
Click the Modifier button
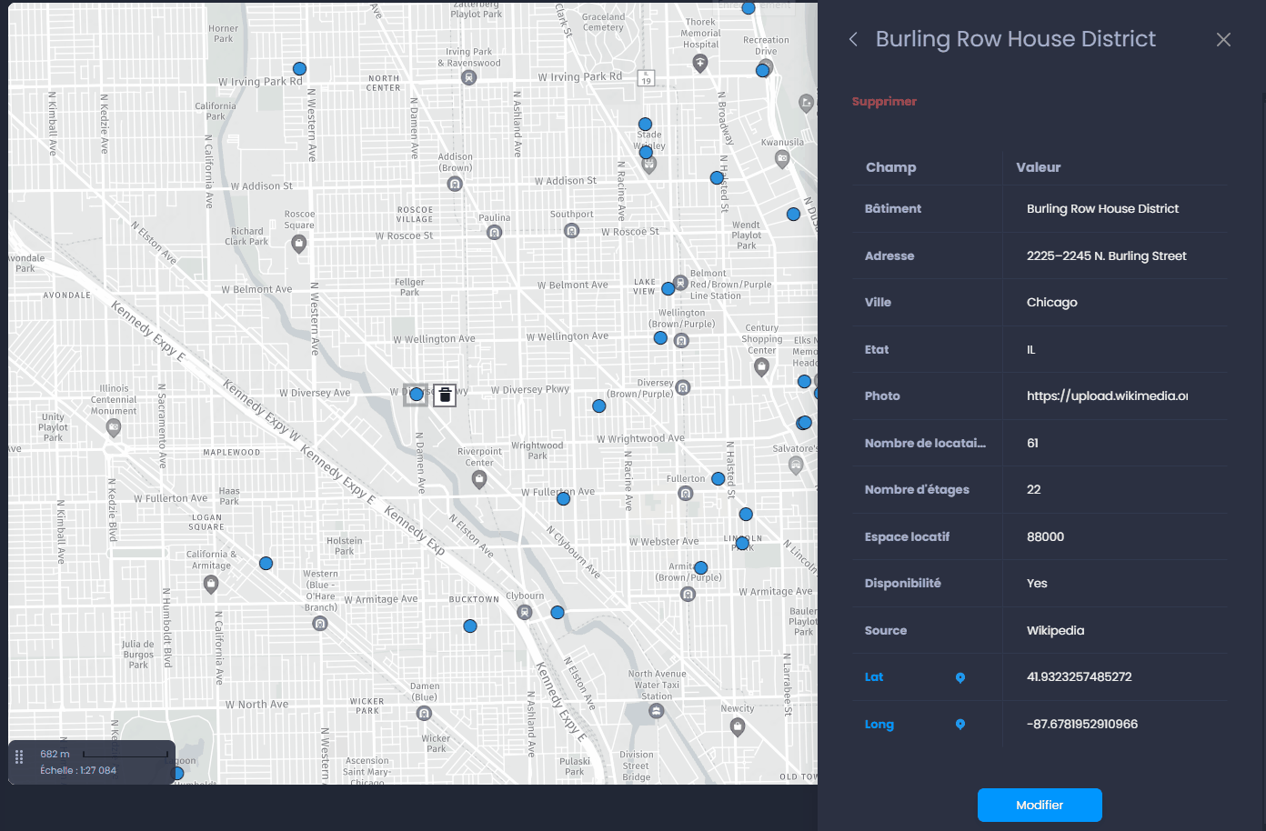(x=1040, y=805)
